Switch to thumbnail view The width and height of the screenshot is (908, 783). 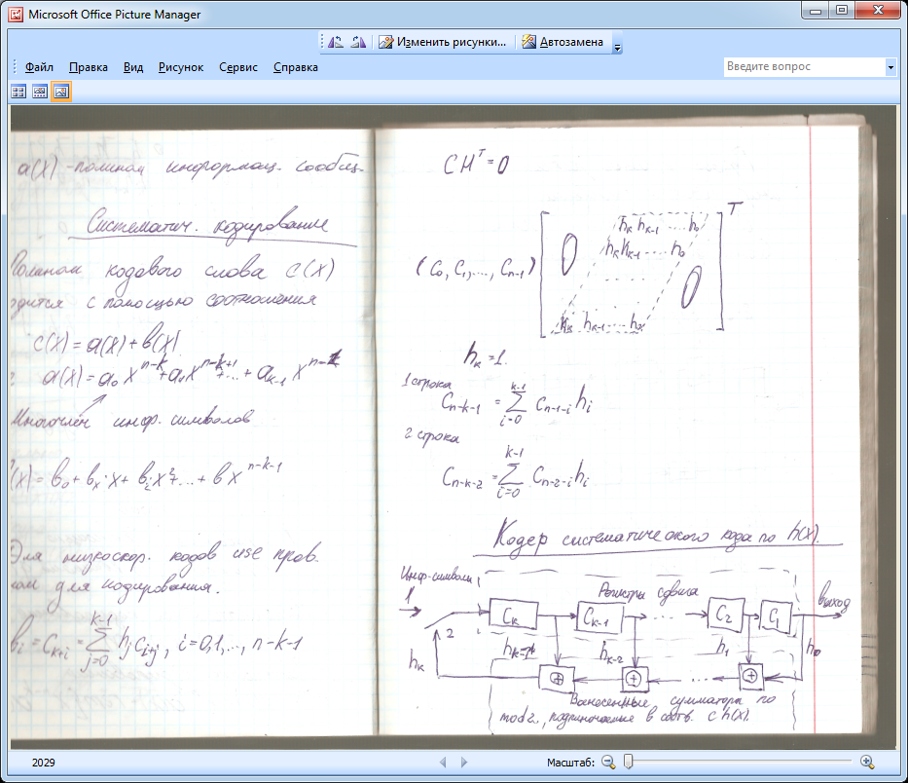coord(18,92)
